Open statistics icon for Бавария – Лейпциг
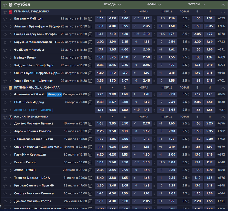Image resolution: width=228 pixels, height=211 pixels. [x=90, y=18]
